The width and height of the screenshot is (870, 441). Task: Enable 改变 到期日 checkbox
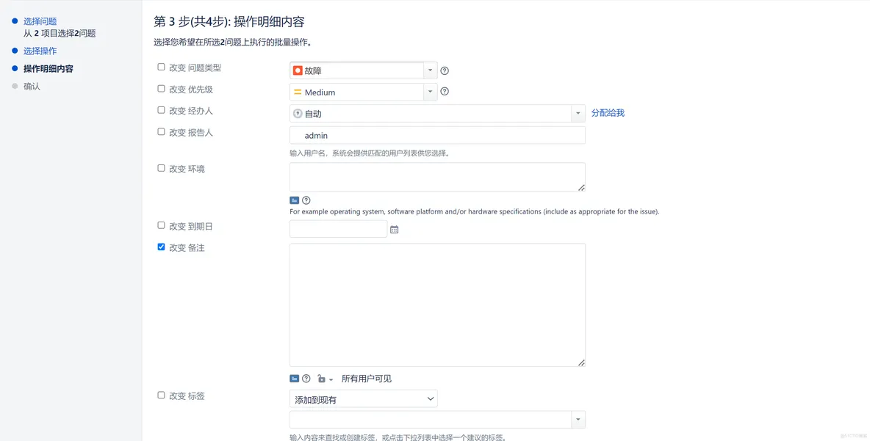click(x=161, y=225)
